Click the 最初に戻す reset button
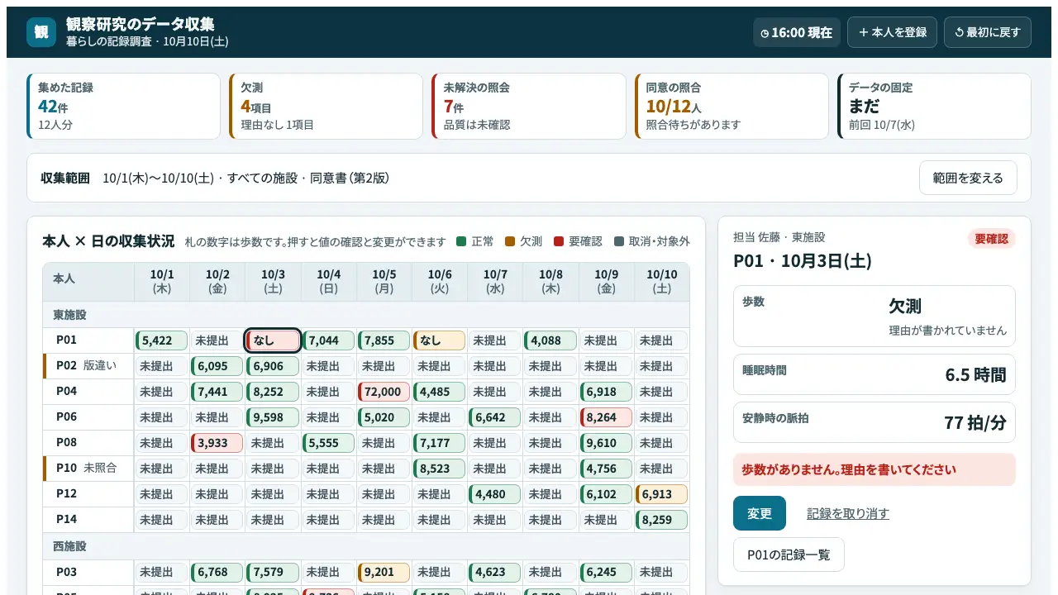The width and height of the screenshot is (1058, 595). point(988,32)
